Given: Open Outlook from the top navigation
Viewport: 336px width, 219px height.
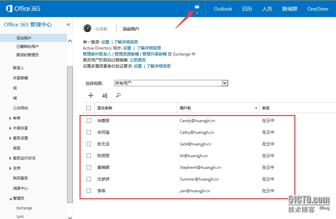Looking at the screenshot, I should (x=223, y=9).
